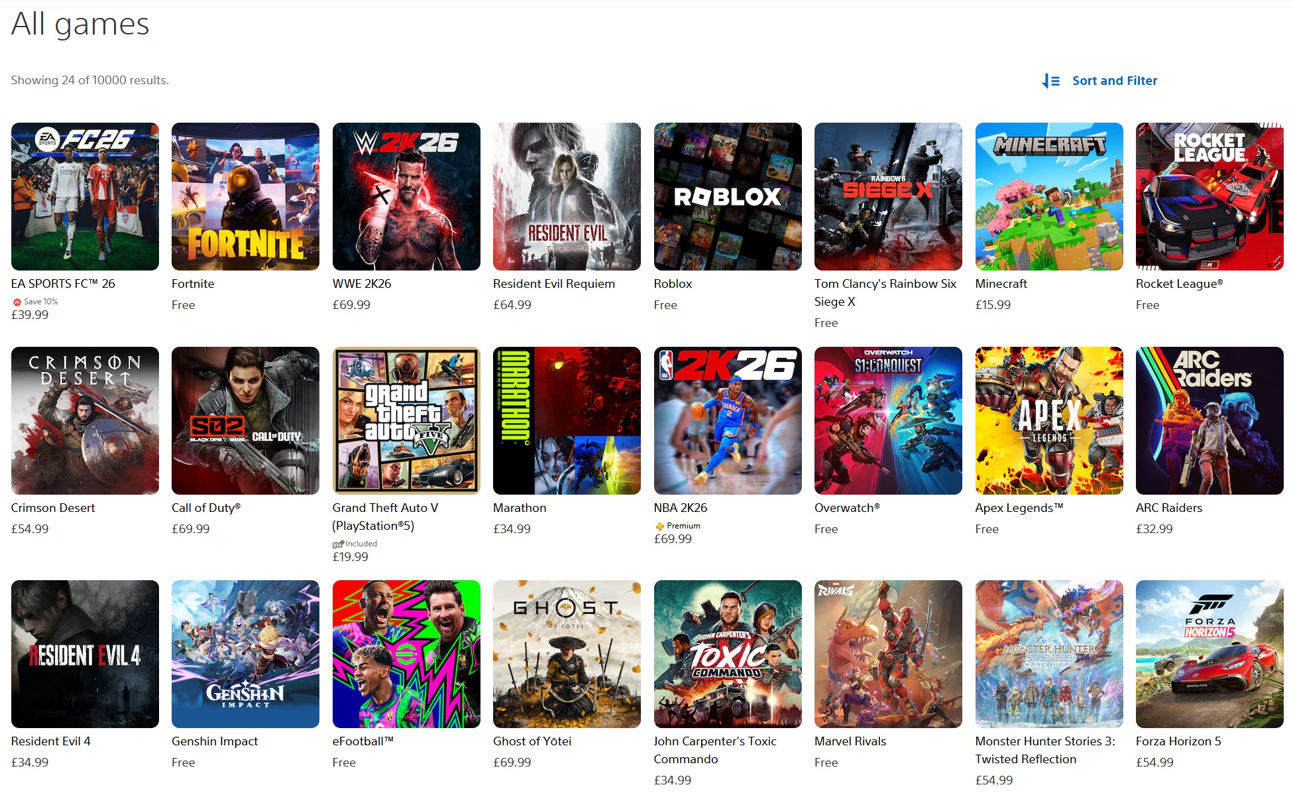The height and width of the screenshot is (803, 1293).
Task: Select the Roblox game tile image
Action: click(727, 196)
